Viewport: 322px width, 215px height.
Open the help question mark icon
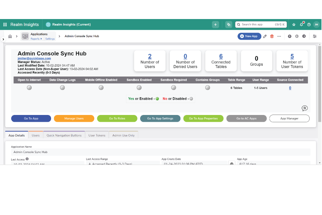tap(309, 25)
